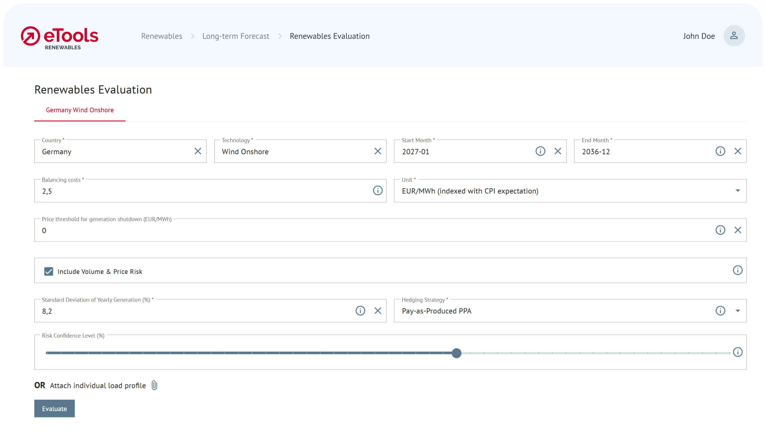The width and height of the screenshot is (766, 435).
Task: Open info icon for Volume & Price Risk
Action: (x=738, y=270)
